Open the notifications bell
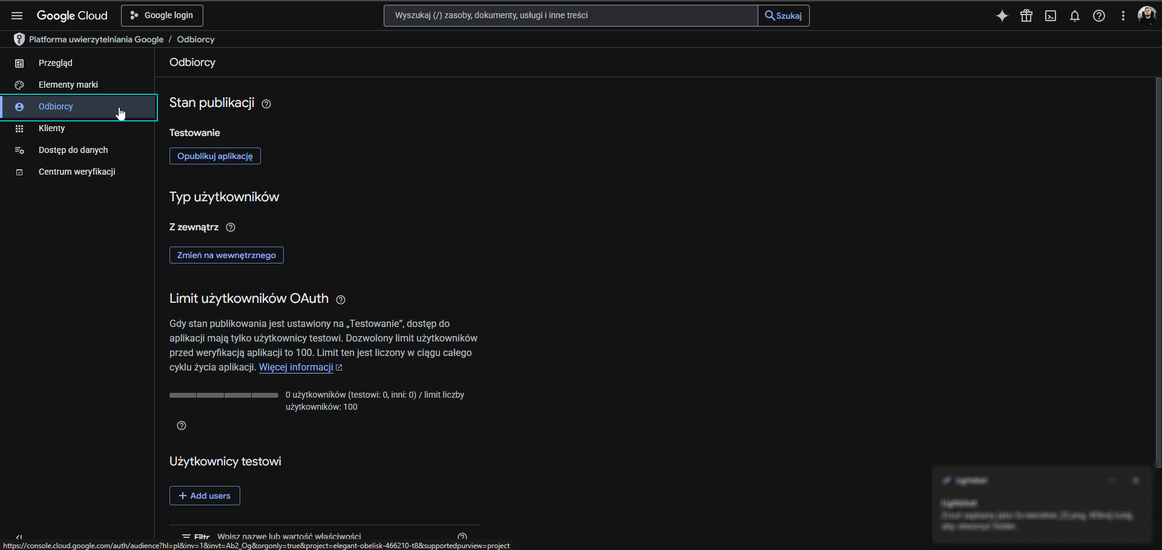This screenshot has width=1162, height=550. (x=1075, y=16)
